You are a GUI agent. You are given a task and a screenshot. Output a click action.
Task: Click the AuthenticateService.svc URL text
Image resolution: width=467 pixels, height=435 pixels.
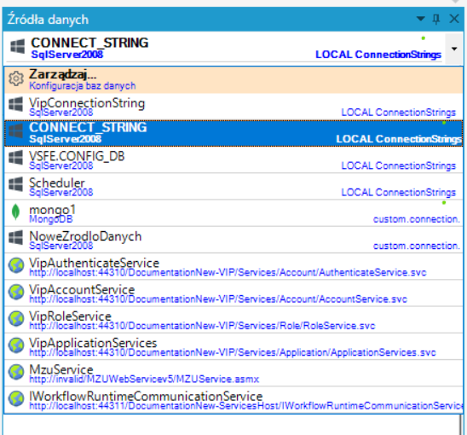point(228,272)
